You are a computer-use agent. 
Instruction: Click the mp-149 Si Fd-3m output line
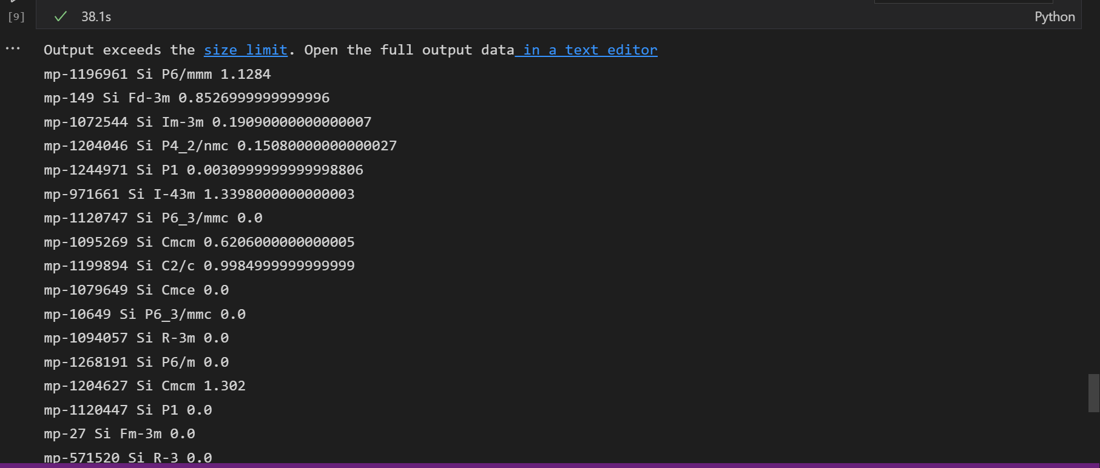[187, 98]
